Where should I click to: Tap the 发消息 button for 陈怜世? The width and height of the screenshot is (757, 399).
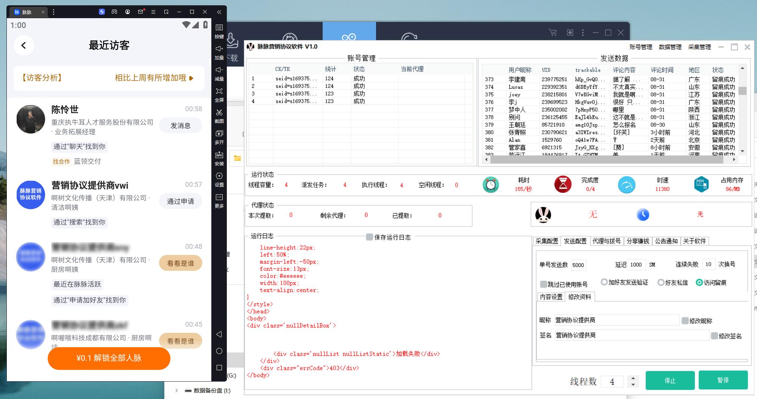coord(180,126)
